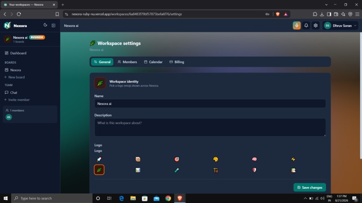Viewport: 362px width, 203px height.
Task: Select the artist palette logo emoji
Action: tap(216, 159)
